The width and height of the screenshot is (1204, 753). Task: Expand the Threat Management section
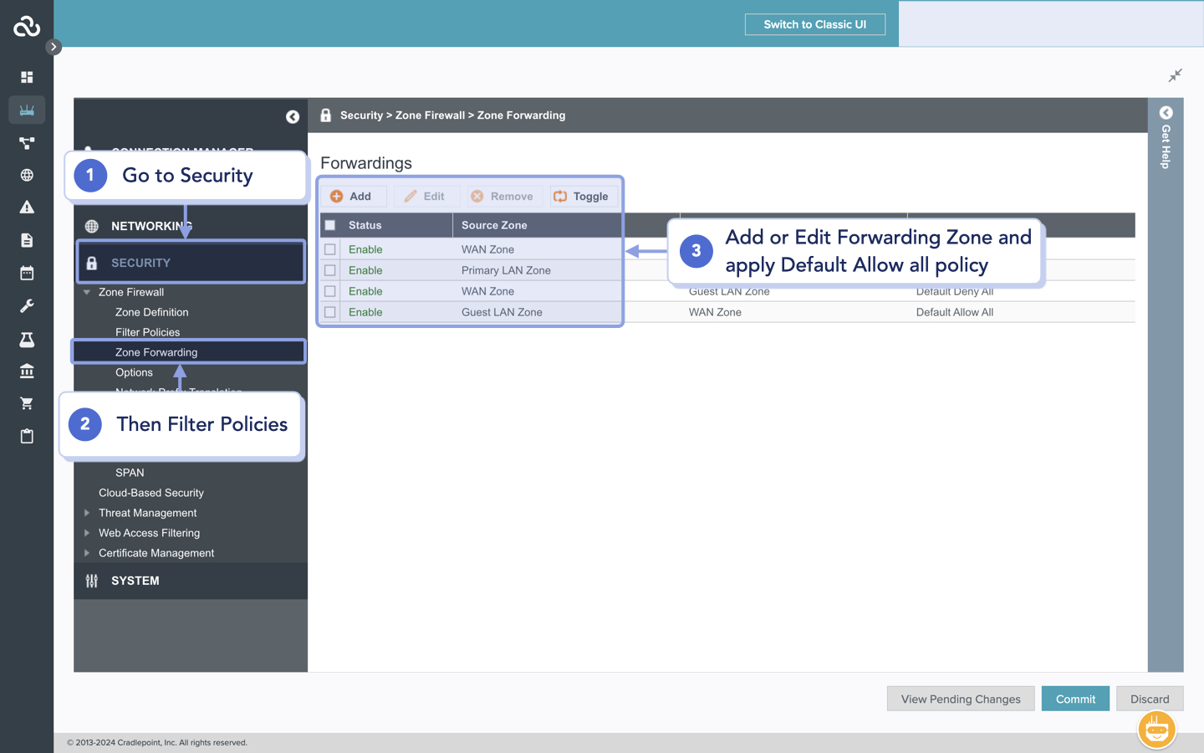coord(87,513)
